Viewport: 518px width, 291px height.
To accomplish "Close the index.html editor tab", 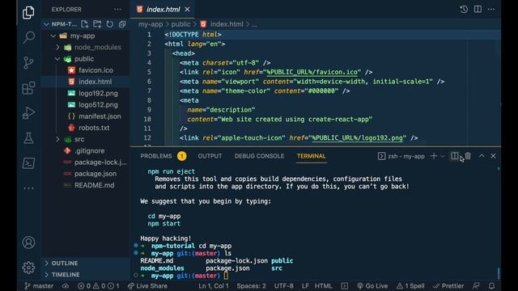I will coord(187,10).
